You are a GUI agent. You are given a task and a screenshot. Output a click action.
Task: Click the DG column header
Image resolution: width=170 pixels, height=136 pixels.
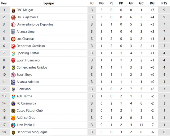(152, 3)
